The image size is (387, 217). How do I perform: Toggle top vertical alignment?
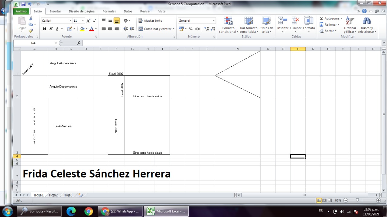(x=104, y=21)
